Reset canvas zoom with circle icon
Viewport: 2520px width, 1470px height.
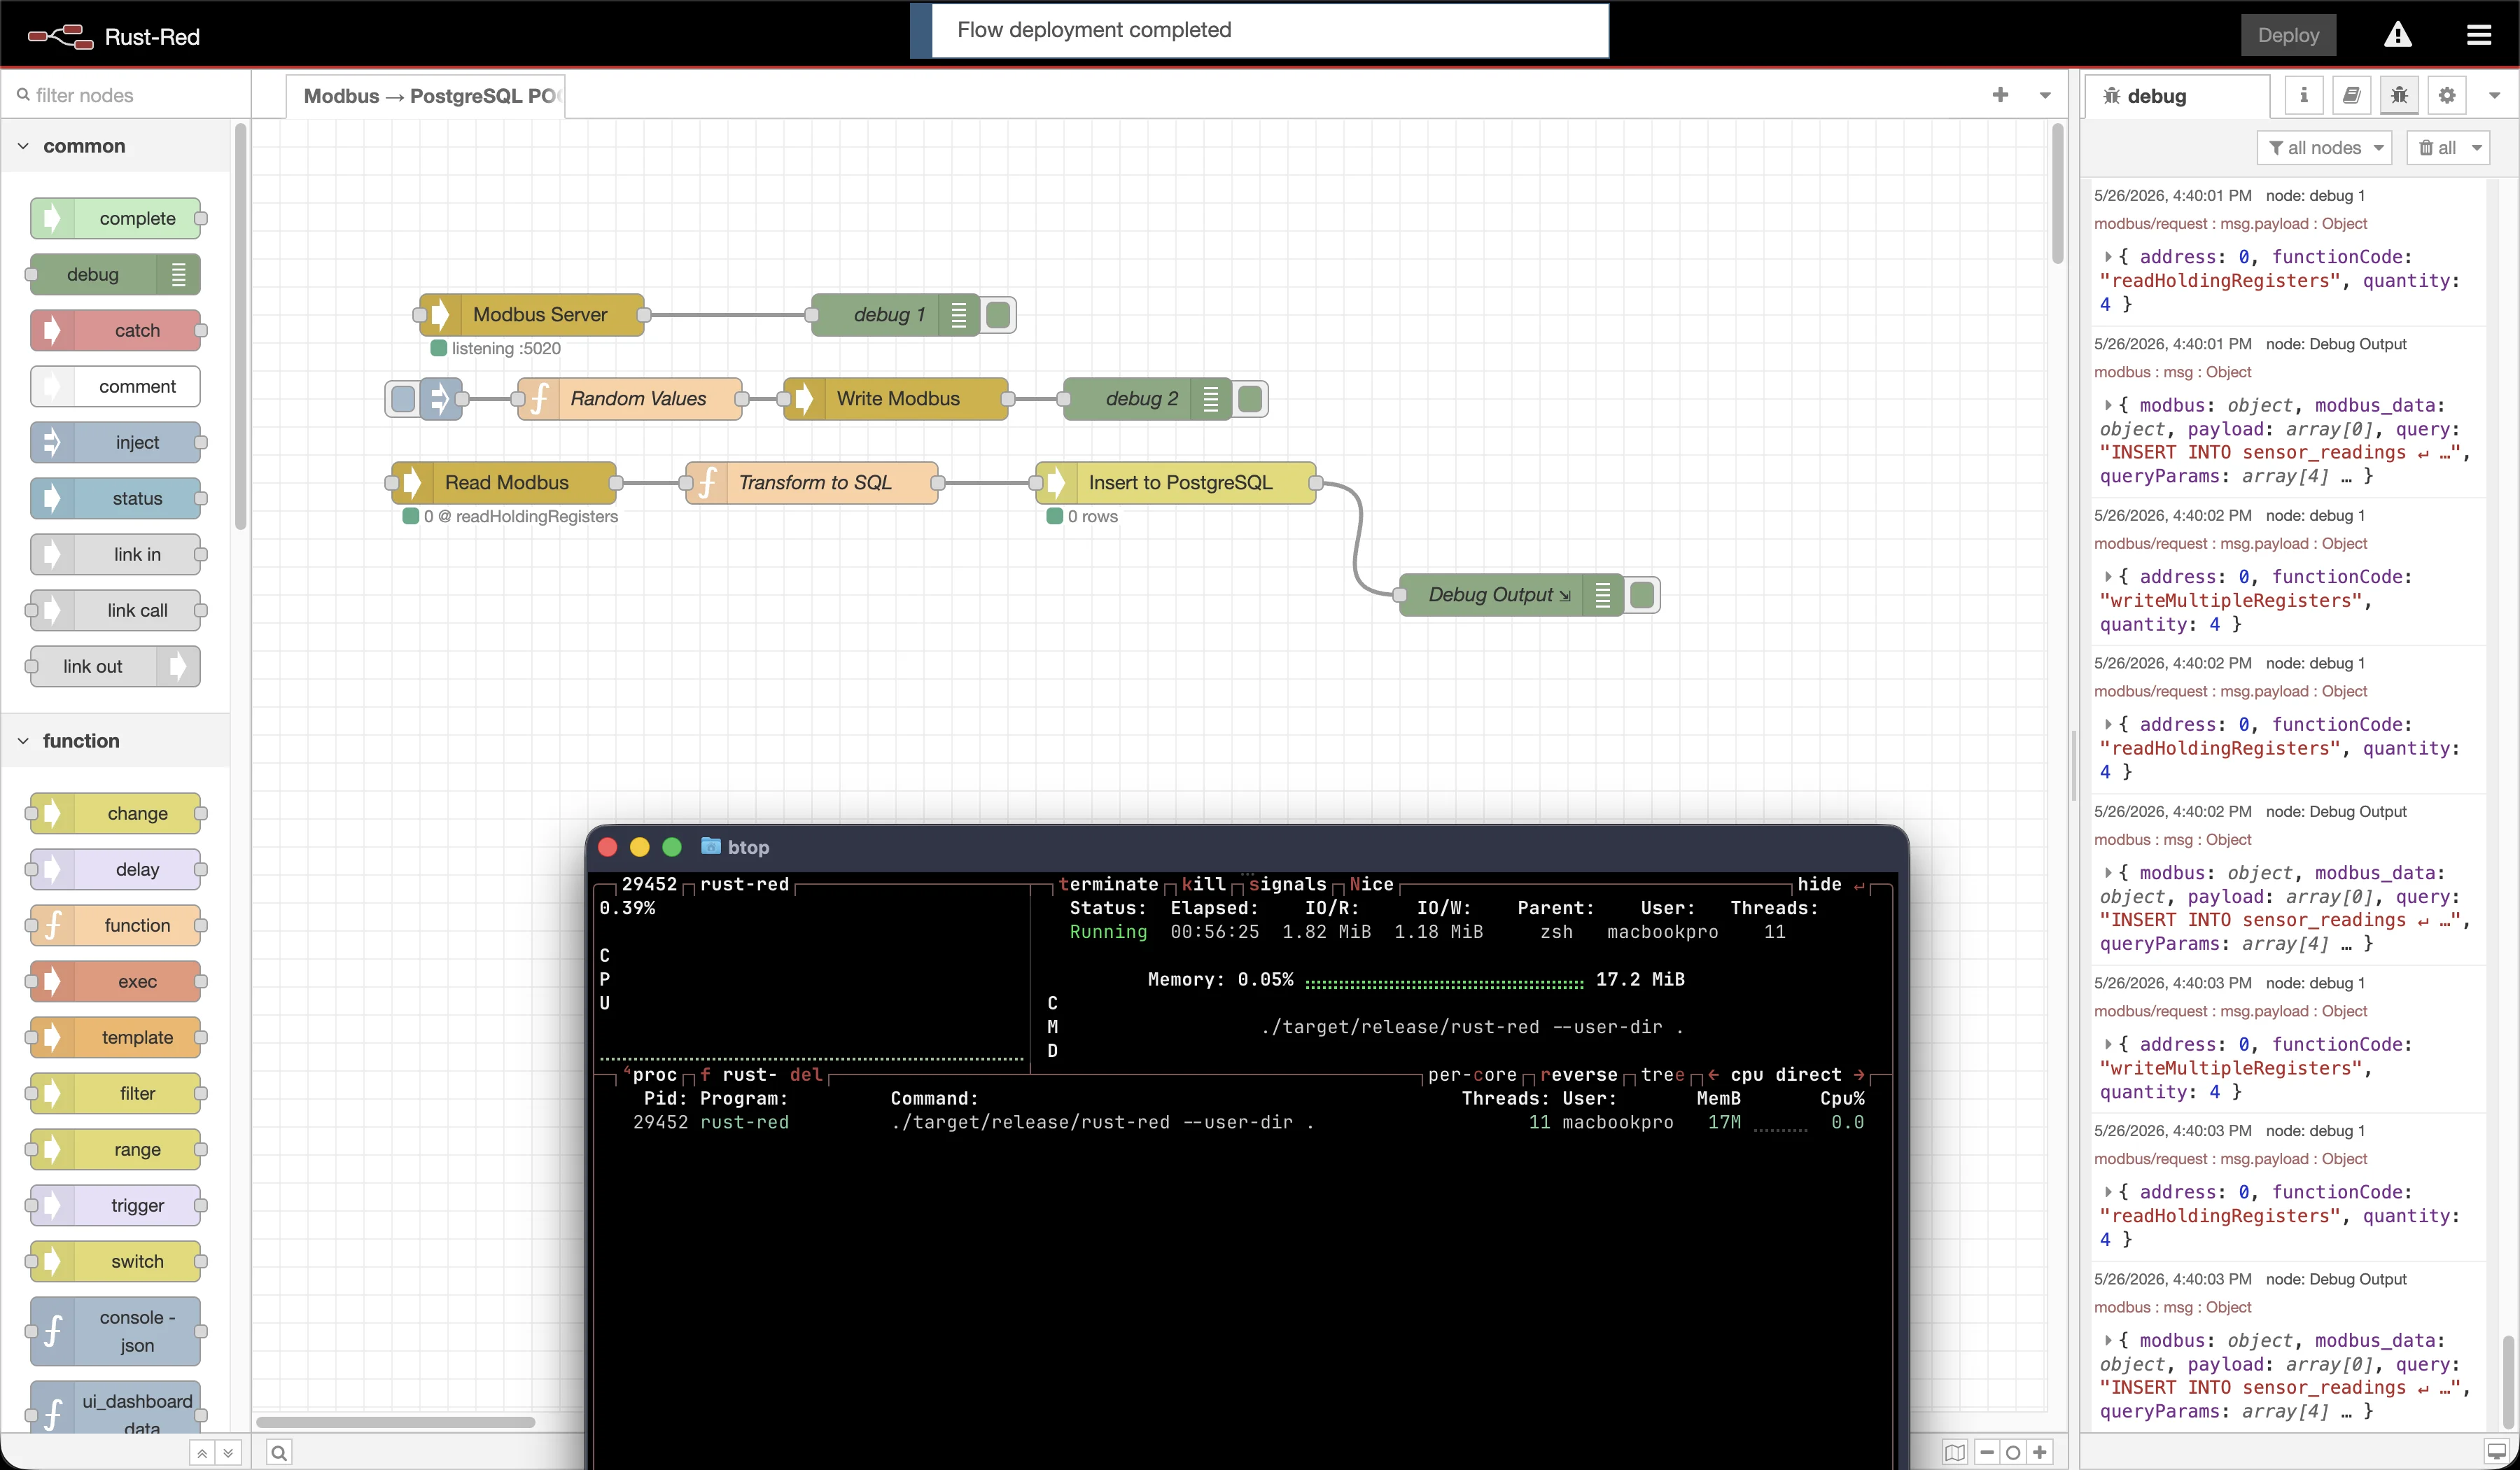[x=2013, y=1452]
